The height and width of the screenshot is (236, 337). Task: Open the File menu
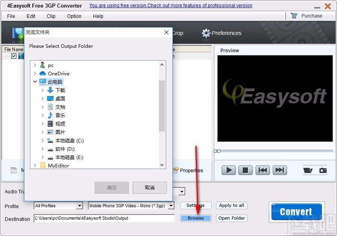[x=11, y=16]
